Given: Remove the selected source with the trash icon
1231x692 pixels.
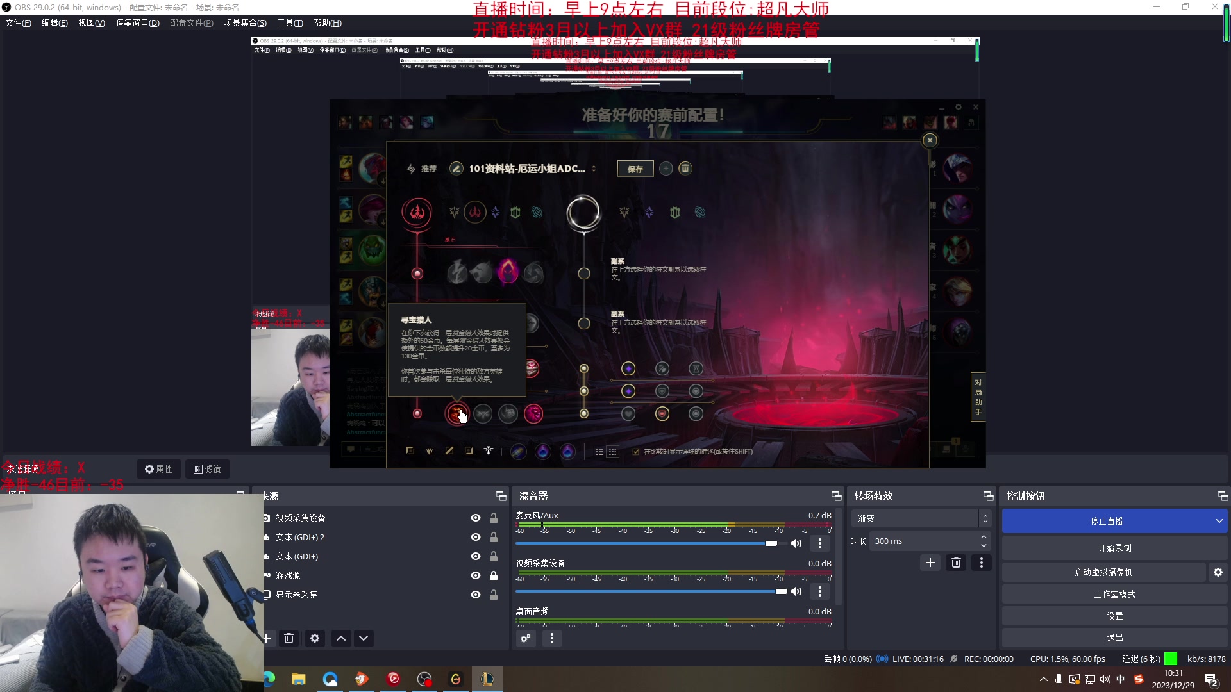Looking at the screenshot, I should pos(289,638).
